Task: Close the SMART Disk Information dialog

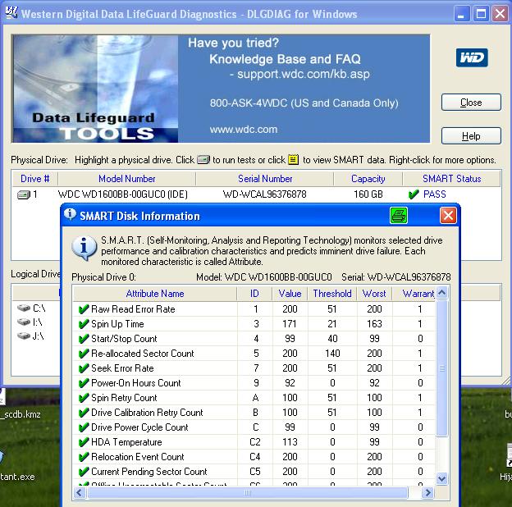Action: [x=448, y=216]
